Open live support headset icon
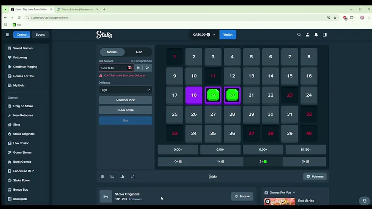The height and width of the screenshot is (209, 372). (365, 201)
